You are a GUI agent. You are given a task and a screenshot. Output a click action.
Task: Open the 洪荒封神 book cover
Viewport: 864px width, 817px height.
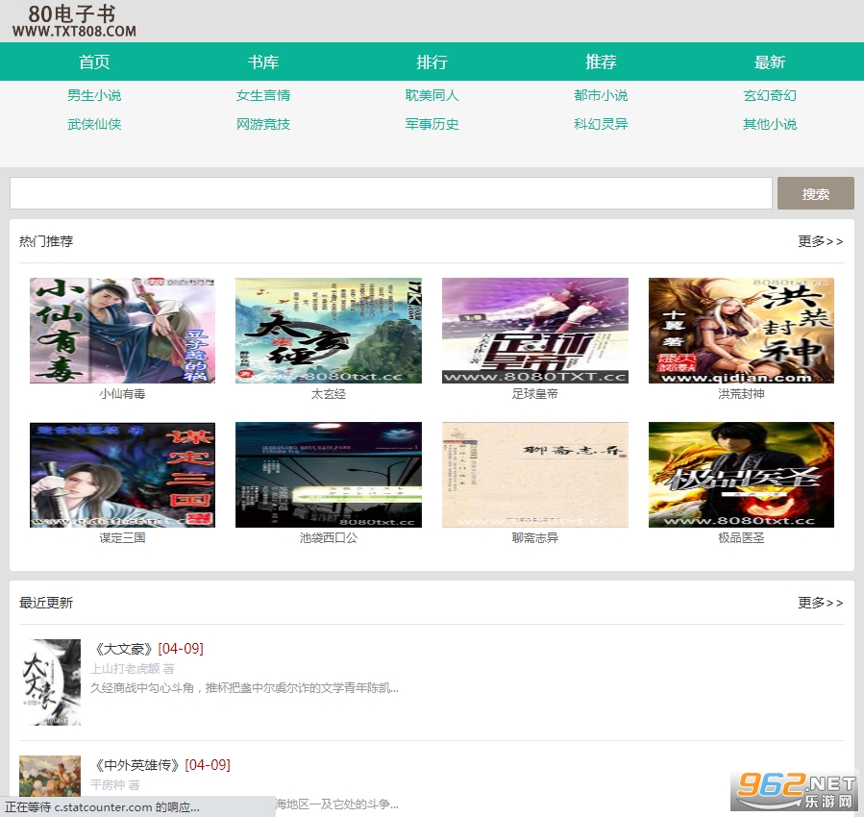click(740, 330)
